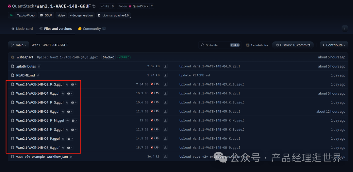Download vace_v2v_example_workflow.json file
This screenshot has width=353, height=172.
point(165,156)
